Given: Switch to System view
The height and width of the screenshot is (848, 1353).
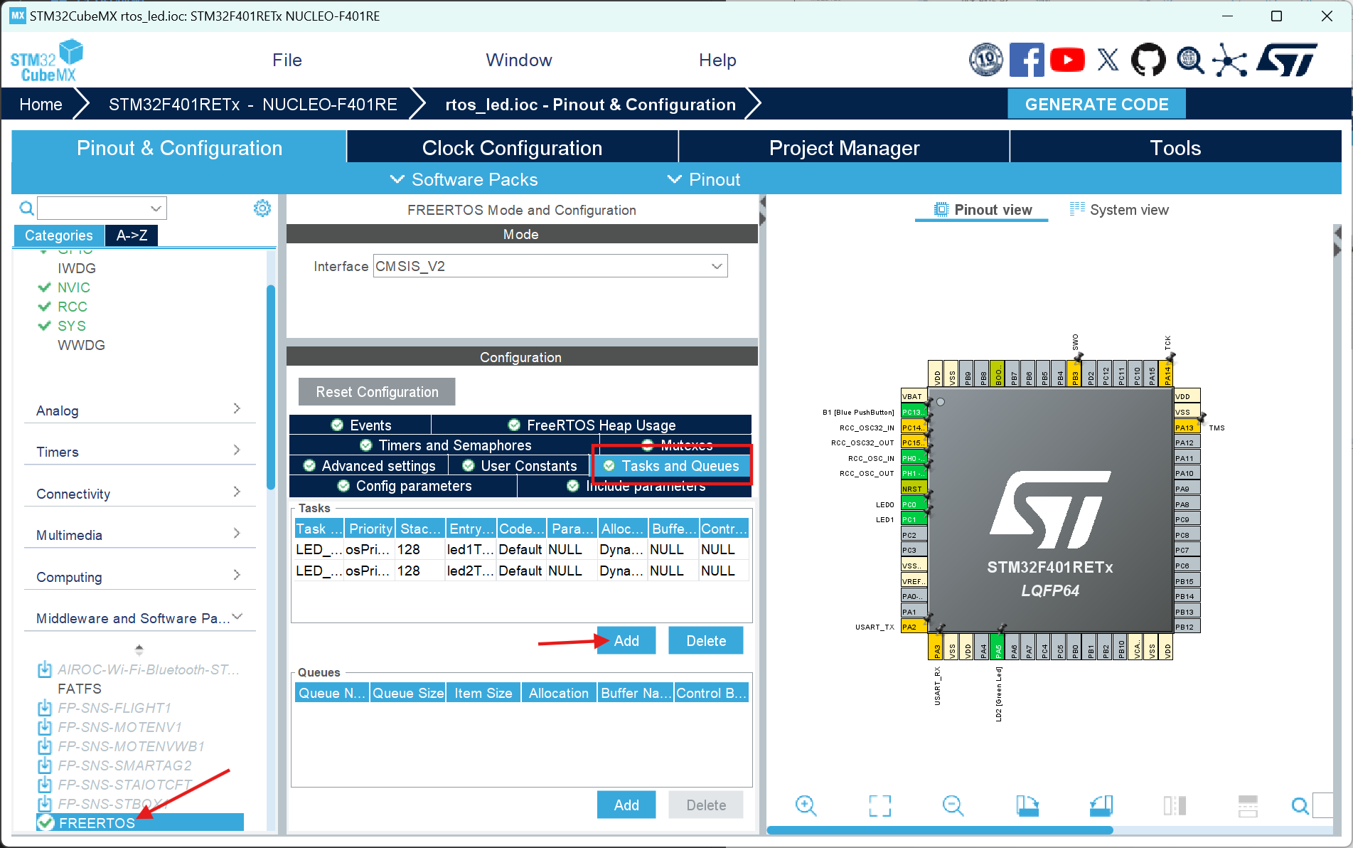Looking at the screenshot, I should click(1119, 210).
